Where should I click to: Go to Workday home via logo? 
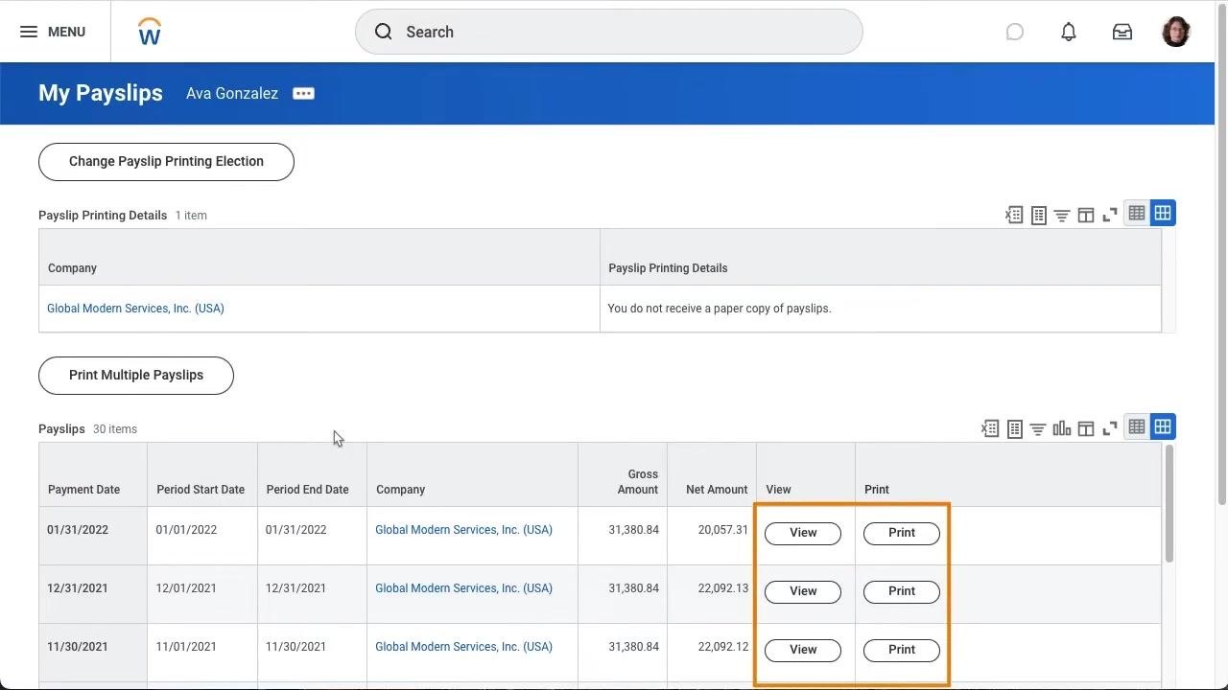(x=150, y=32)
